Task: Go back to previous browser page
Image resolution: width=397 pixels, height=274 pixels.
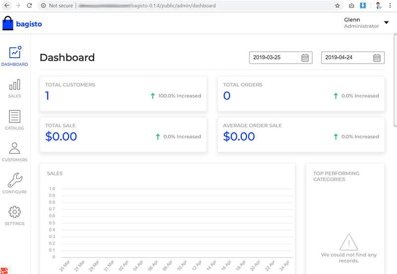Action: coord(6,5)
